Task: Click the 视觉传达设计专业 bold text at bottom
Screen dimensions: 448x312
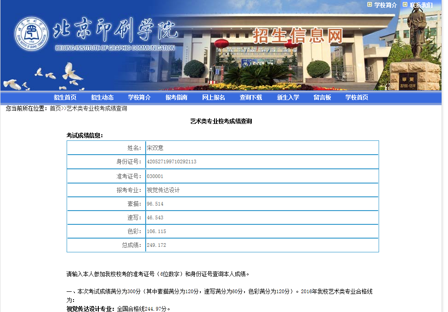Action: click(90, 309)
